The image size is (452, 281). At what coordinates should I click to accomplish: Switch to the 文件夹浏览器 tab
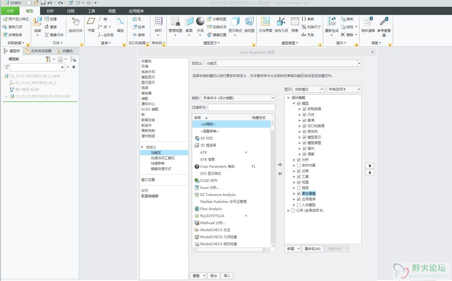pos(38,51)
